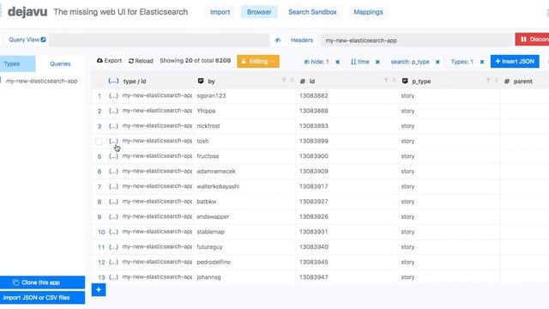Remove the search: p_type filter

[x=437, y=62]
